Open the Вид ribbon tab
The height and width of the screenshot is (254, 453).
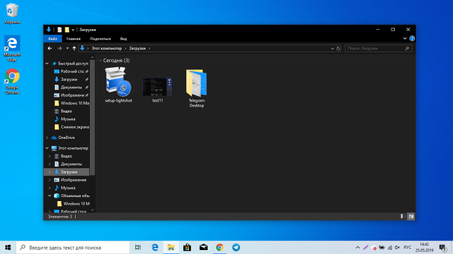(124, 39)
